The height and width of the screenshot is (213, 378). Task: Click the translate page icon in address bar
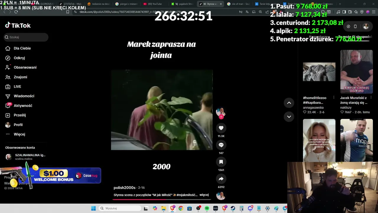247,12
